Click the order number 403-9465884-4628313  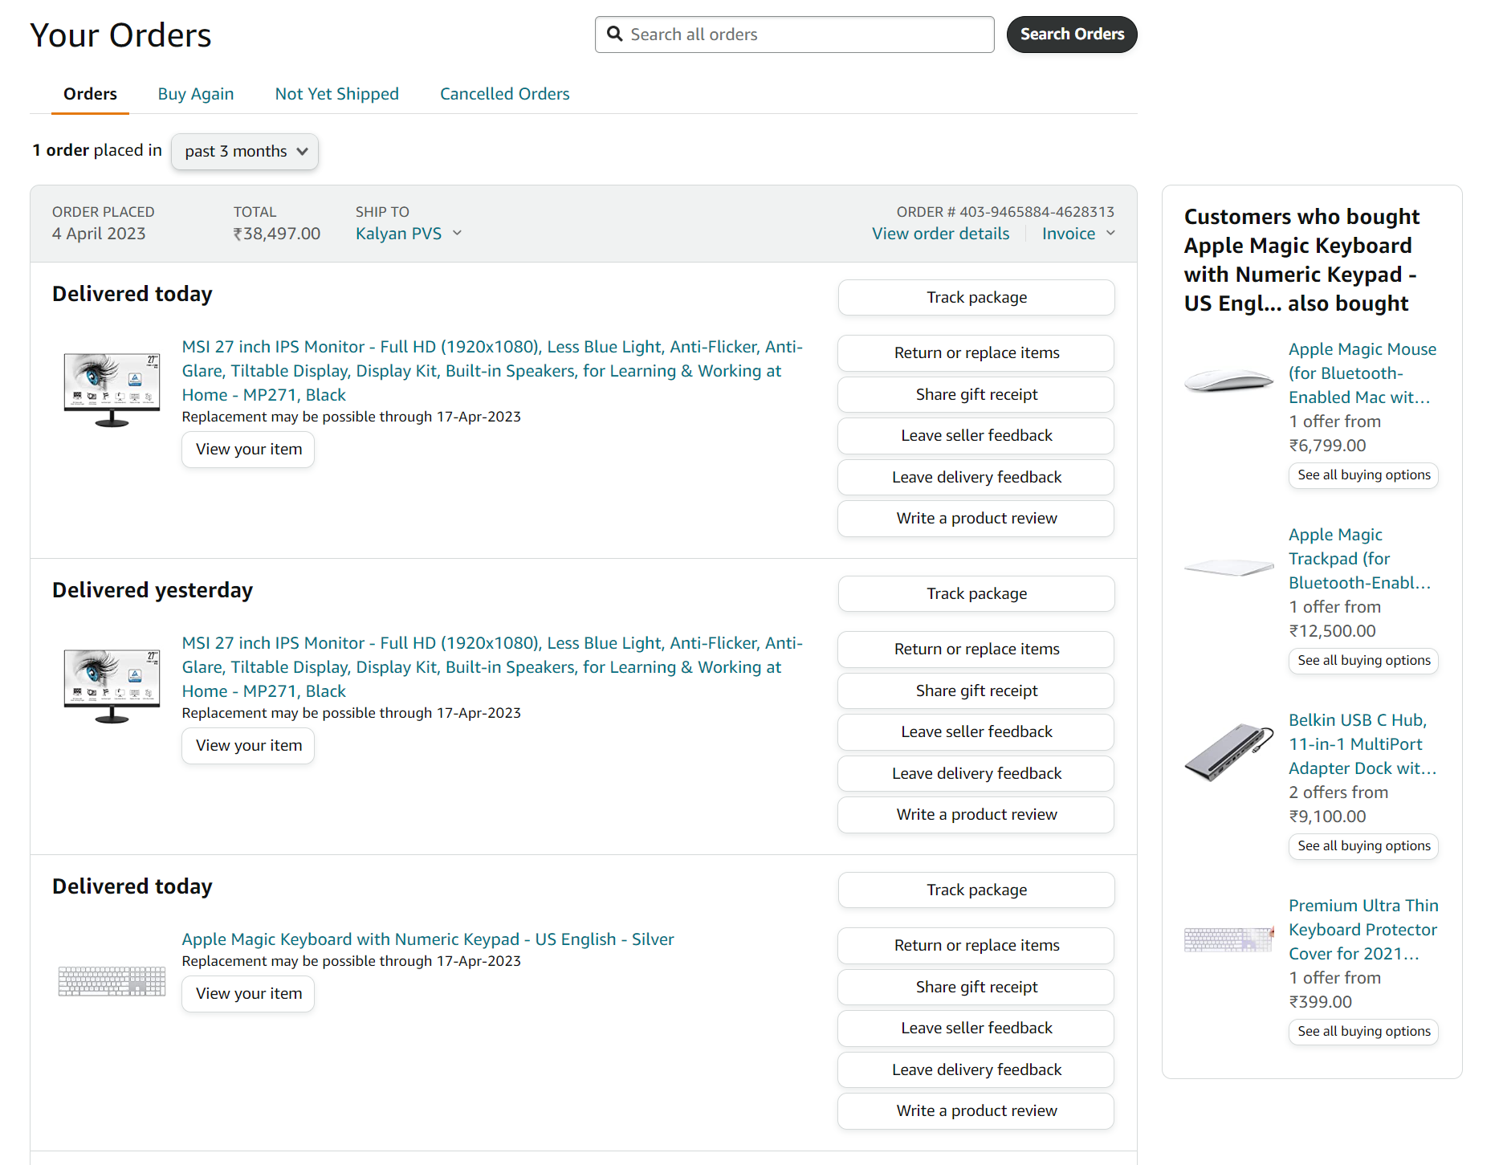pyautogui.click(x=1037, y=212)
